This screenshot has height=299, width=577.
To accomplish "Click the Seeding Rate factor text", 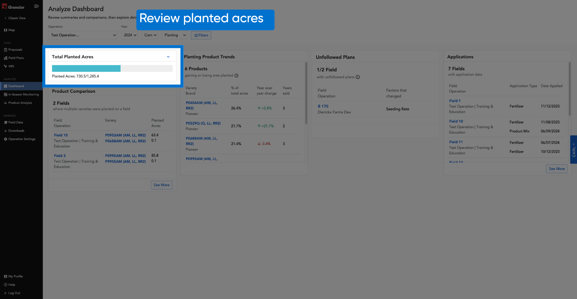I will (x=398, y=109).
